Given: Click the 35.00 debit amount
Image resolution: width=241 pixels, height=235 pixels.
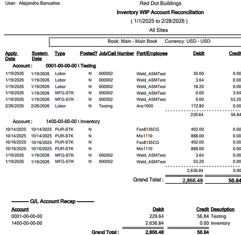Looking at the screenshot, I should pos(199,73).
